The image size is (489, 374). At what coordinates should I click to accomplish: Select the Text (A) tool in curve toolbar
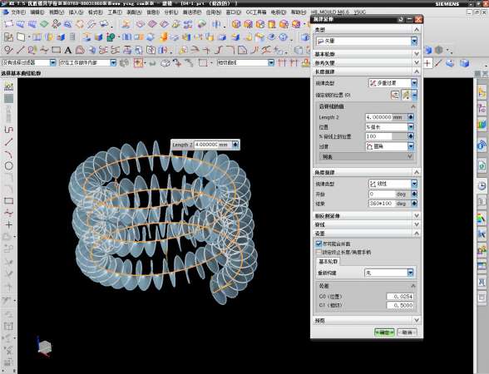[68, 50]
